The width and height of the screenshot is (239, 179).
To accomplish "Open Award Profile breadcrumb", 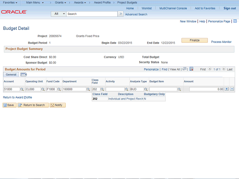I will [102, 3].
